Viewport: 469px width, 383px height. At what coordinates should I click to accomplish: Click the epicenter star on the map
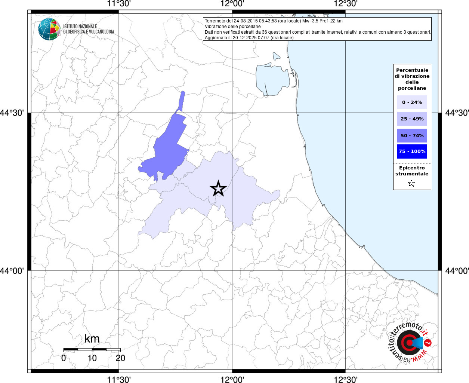[x=218, y=188]
